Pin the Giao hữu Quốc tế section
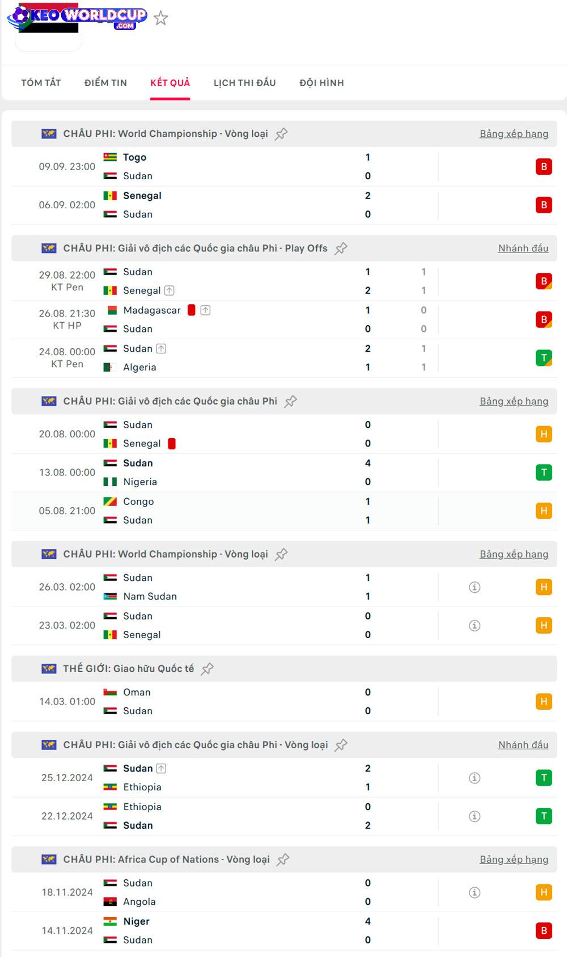The height and width of the screenshot is (957, 567). (x=208, y=669)
